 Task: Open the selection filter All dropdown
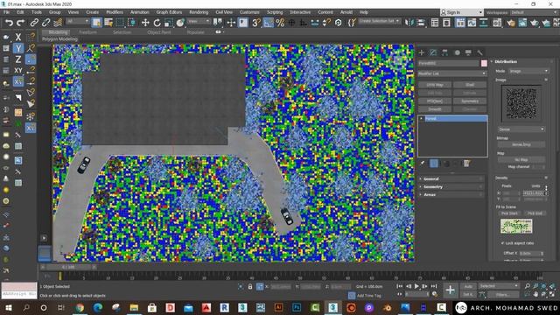pyautogui.click(x=78, y=21)
